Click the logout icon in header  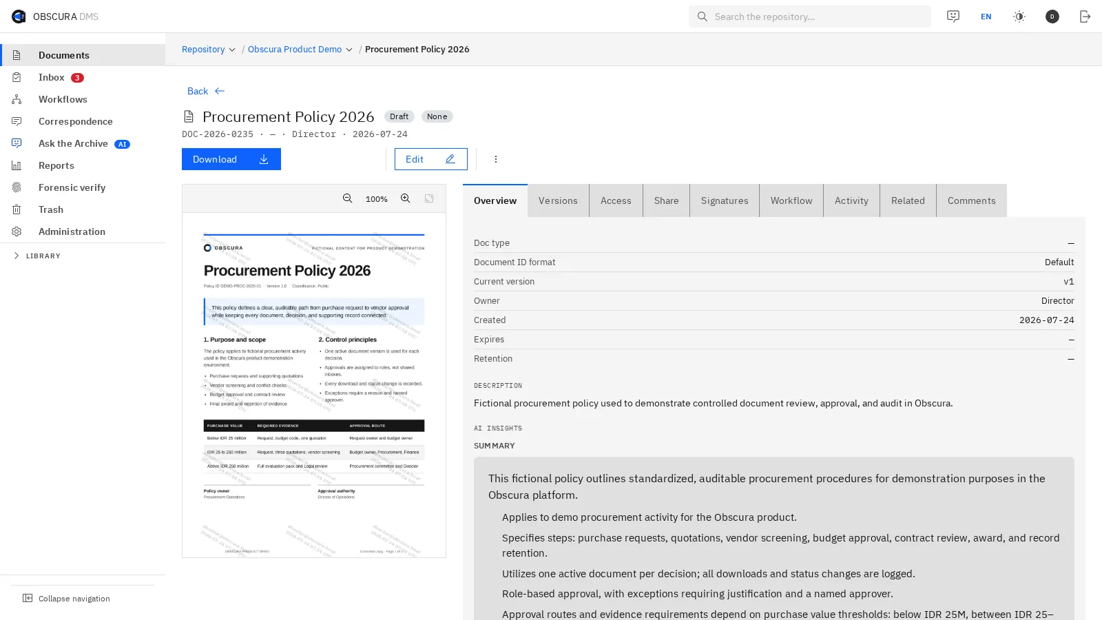pyautogui.click(x=1085, y=17)
